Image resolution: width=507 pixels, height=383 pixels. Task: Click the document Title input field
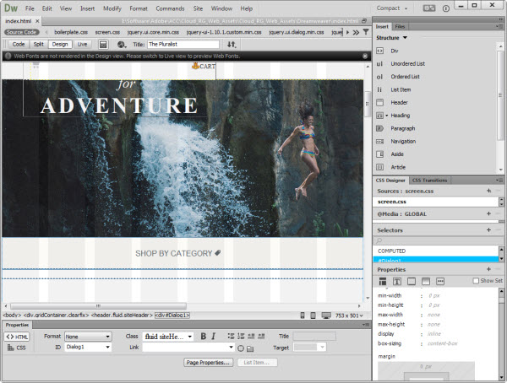183,44
